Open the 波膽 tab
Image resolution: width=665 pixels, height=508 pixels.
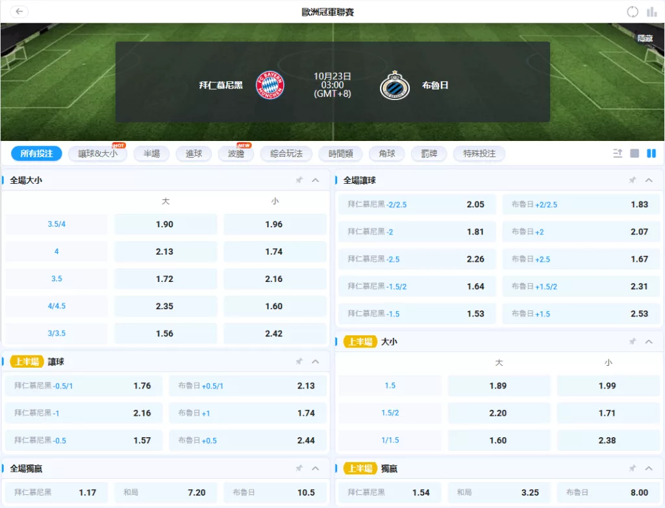(231, 154)
